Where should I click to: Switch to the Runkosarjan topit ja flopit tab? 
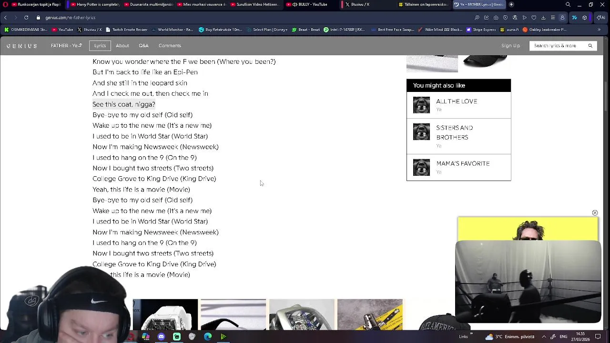tap(36, 4)
